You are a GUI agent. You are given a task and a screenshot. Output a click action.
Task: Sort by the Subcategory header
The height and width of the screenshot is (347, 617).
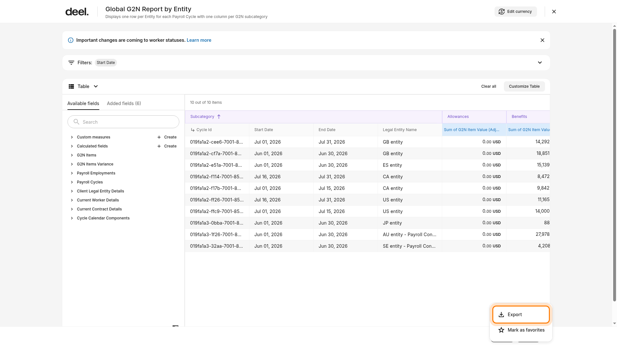313,117
